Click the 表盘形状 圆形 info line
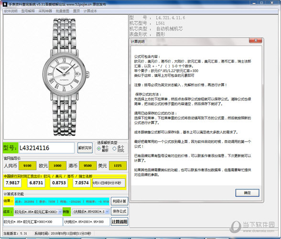Viewport: 281px width, 239px height. 147,34
